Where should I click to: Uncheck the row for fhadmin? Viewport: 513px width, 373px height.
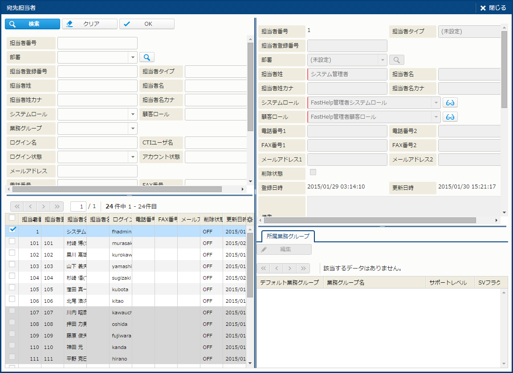[12, 230]
